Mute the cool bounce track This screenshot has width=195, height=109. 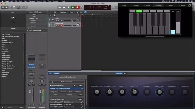tap(57, 25)
